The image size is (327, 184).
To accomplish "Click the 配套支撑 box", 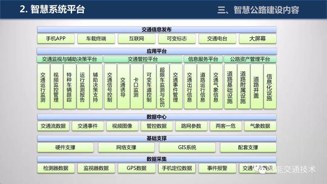I will tap(248, 148).
